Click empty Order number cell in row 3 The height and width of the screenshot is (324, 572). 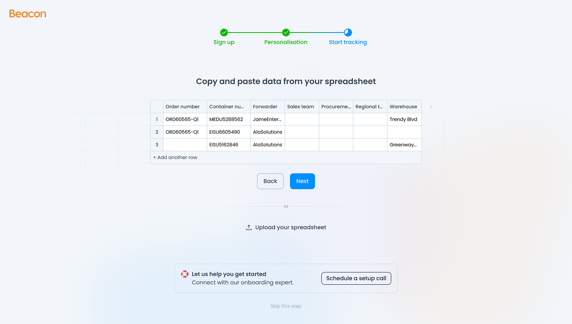coord(185,145)
